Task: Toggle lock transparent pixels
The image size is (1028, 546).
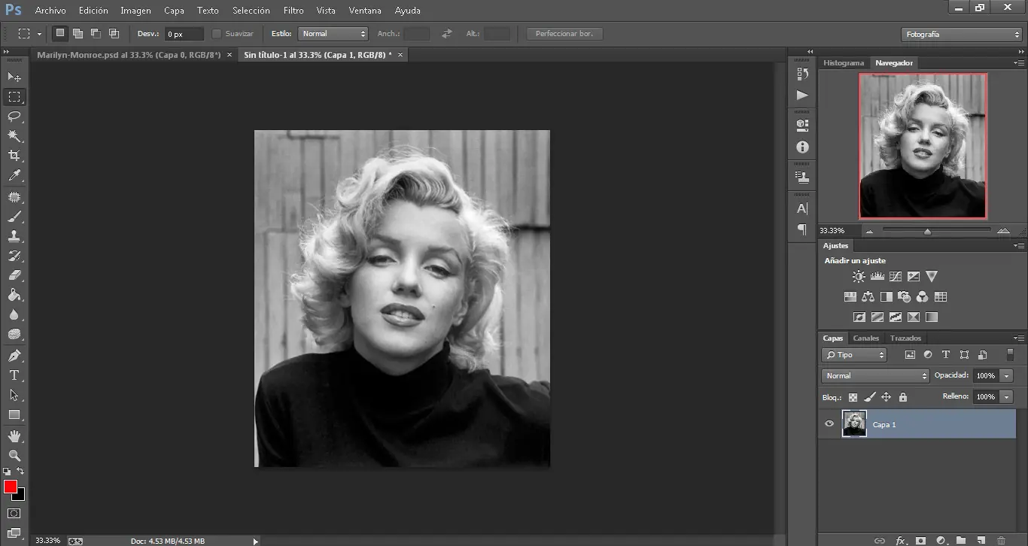Action: tap(853, 397)
